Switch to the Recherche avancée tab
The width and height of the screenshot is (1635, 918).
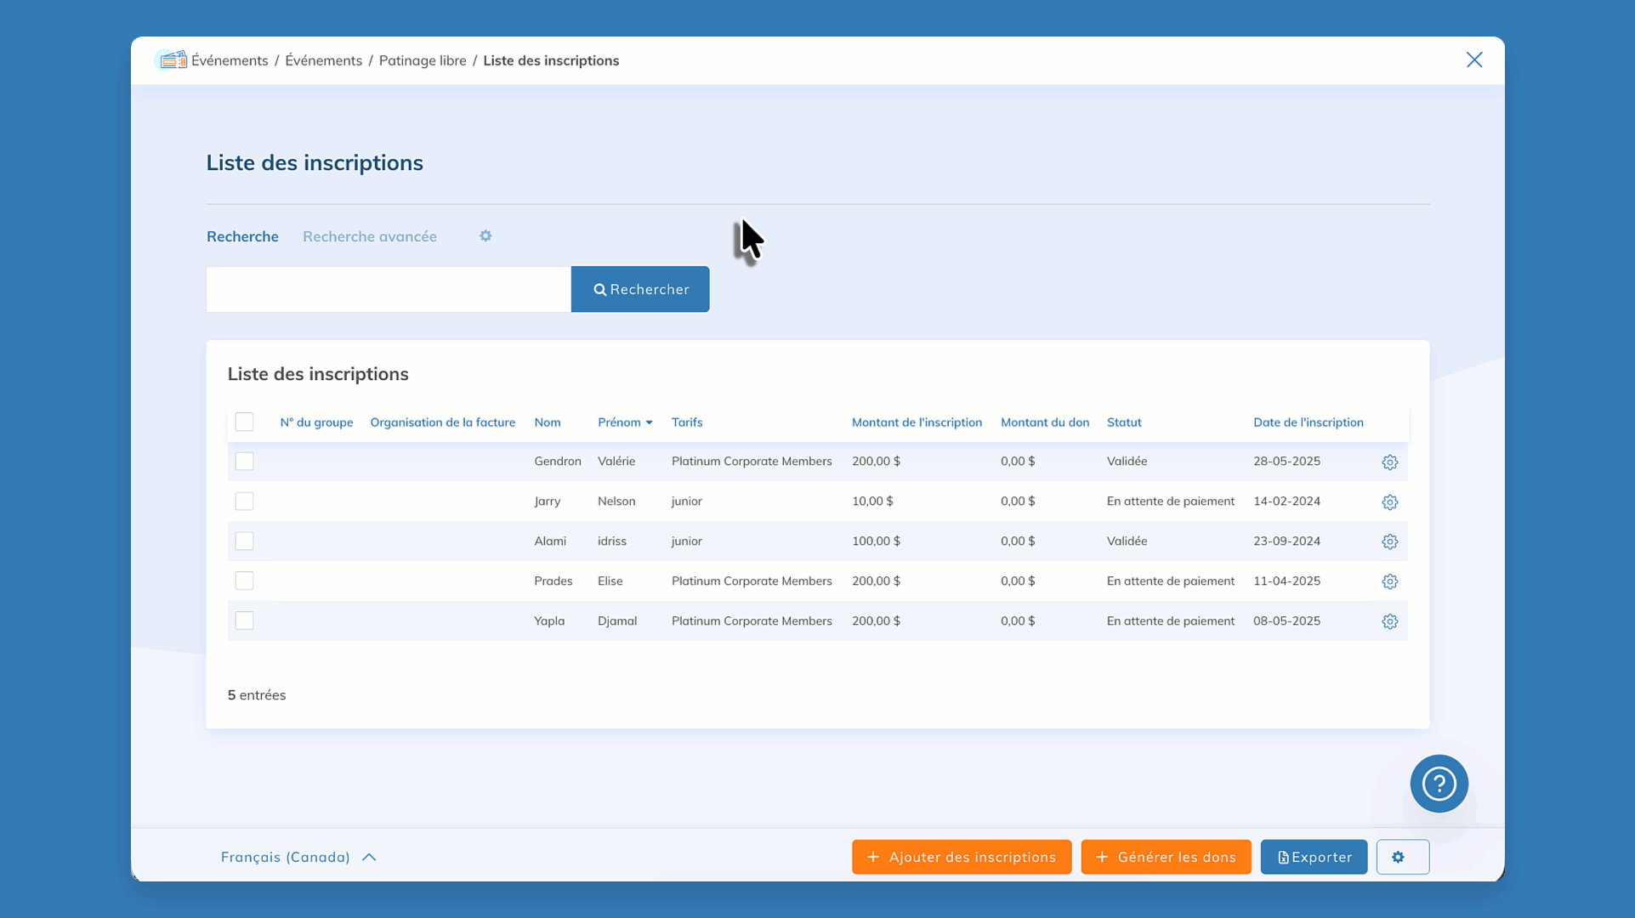[369, 236]
